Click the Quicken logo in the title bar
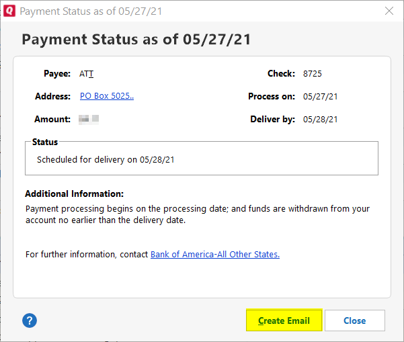 (9, 11)
